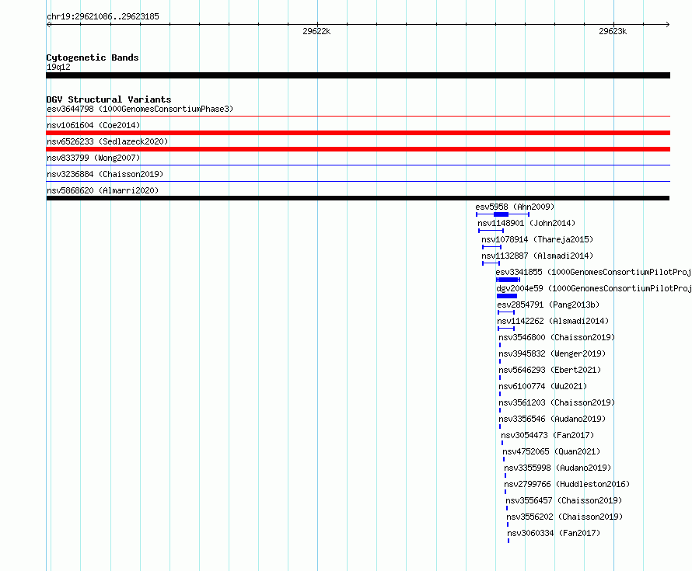Click the blue glyph under nsv1132887
The image size is (692, 571).
point(491,263)
